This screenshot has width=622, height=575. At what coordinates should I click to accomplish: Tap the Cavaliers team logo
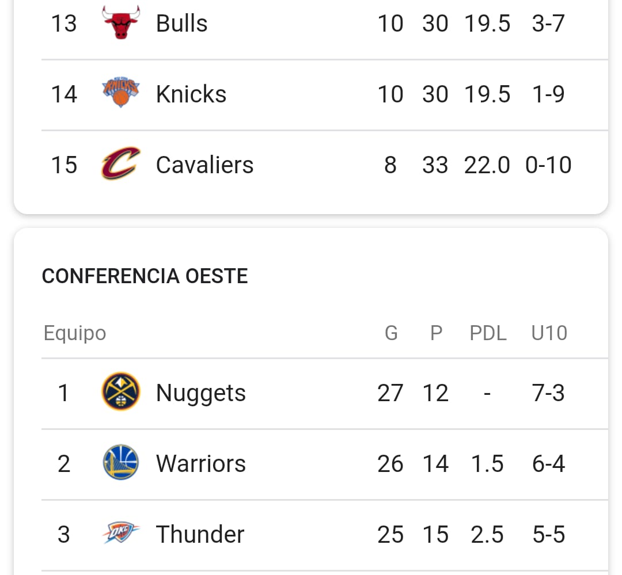[x=121, y=163]
